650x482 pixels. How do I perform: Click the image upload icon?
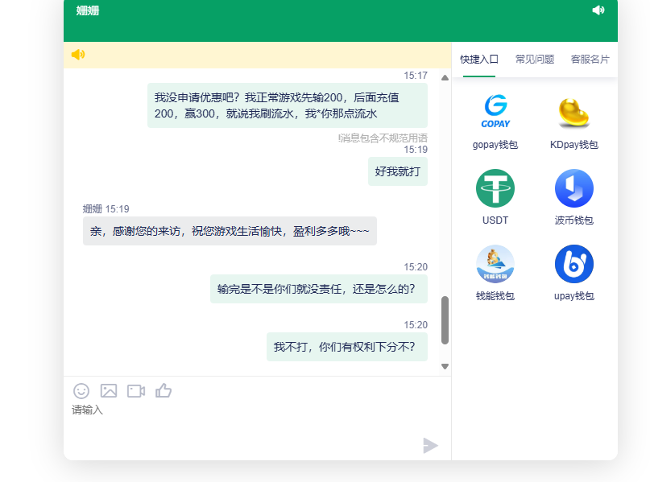pyautogui.click(x=109, y=391)
